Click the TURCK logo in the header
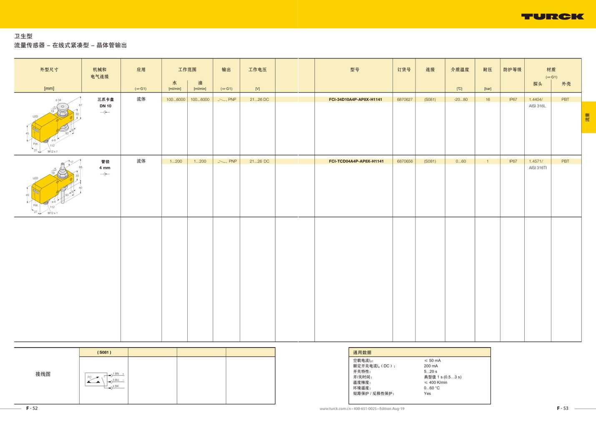This screenshot has width=596, height=421. pyautogui.click(x=552, y=17)
